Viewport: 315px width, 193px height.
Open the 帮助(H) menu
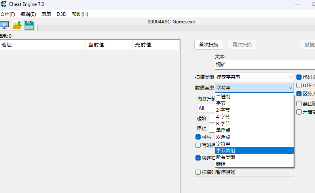point(80,14)
